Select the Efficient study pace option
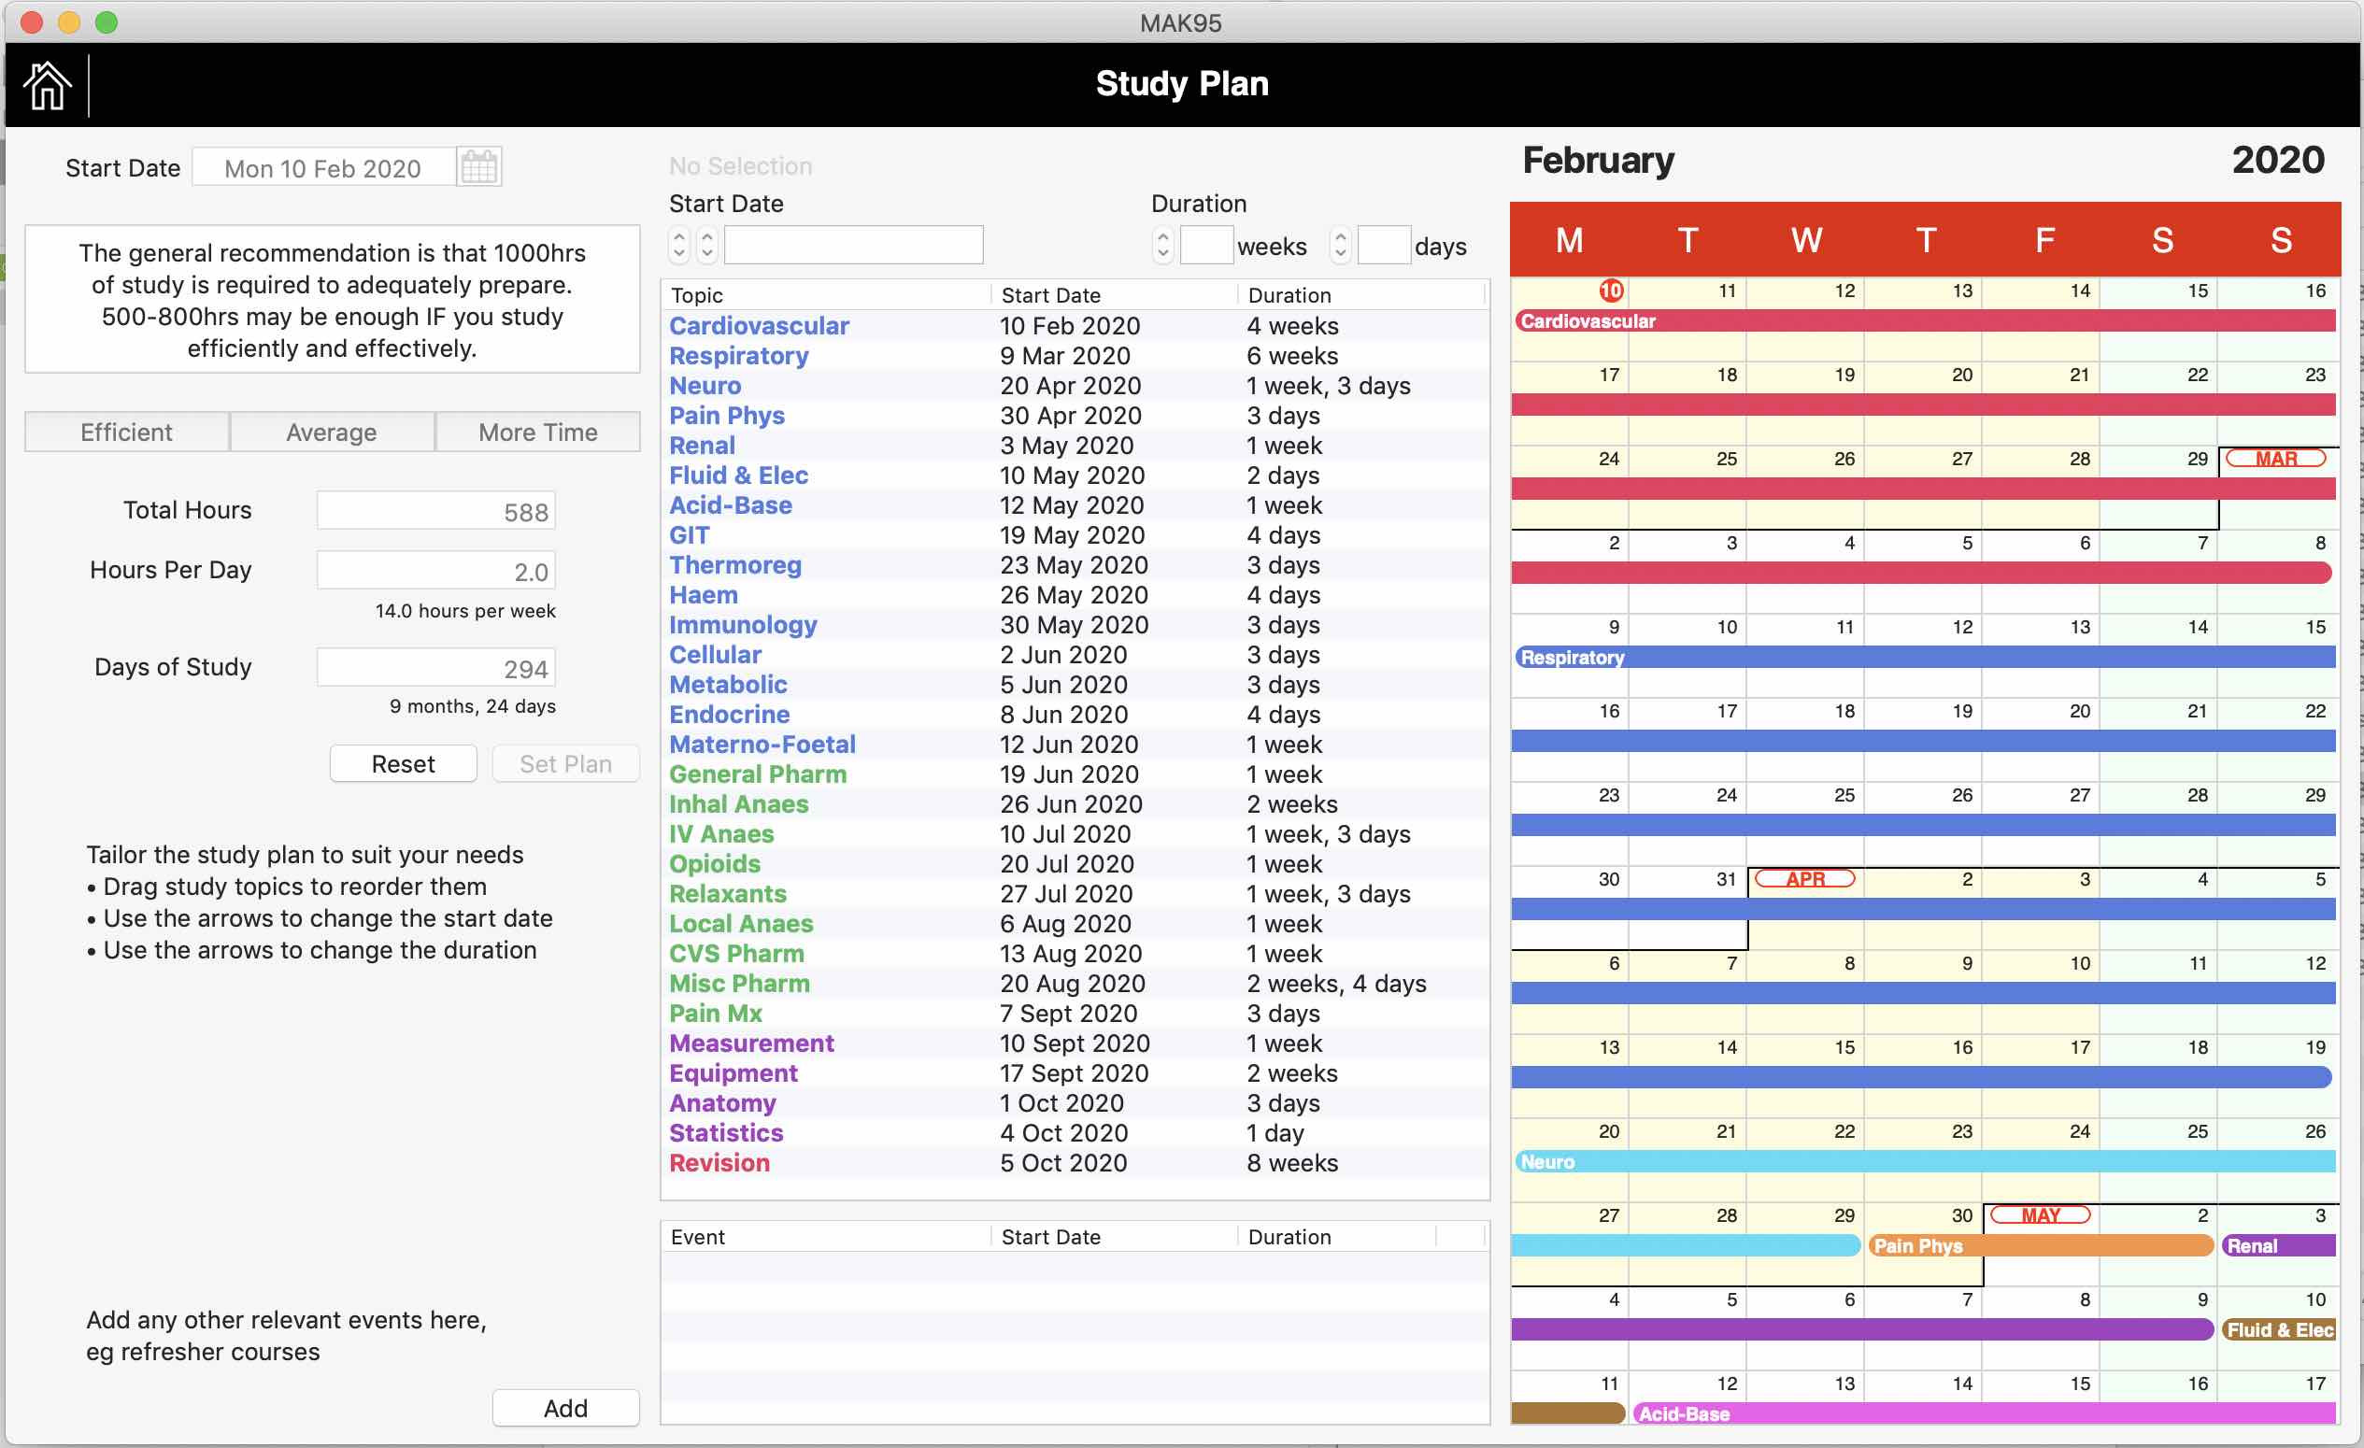The width and height of the screenshot is (2364, 1448). point(127,433)
